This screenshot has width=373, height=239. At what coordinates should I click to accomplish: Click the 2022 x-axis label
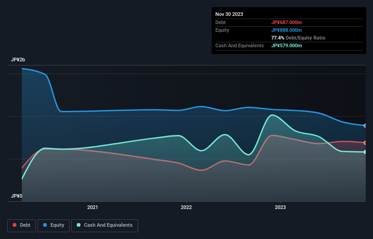186,207
